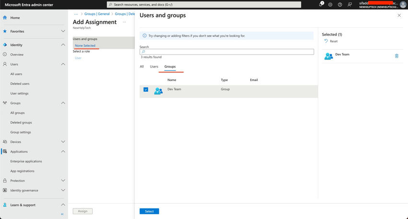408x219 pixels.
Task: Expand the Devices section
Action: tap(63, 142)
